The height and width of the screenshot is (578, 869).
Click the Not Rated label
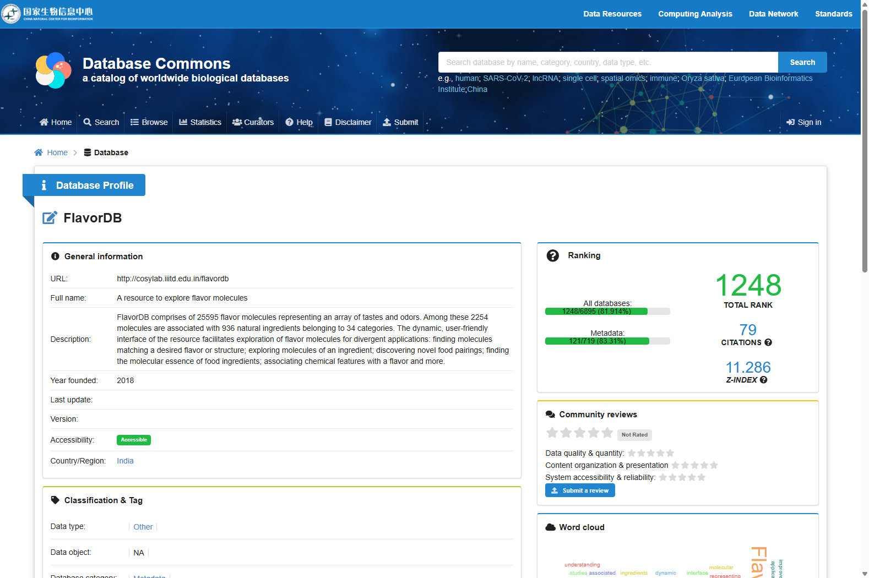click(634, 435)
